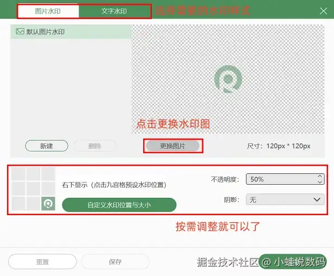This screenshot has width=334, height=276.
Task: Select top-left cell of position grid
Action: click(18, 174)
